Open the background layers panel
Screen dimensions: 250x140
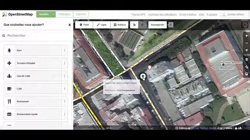(x=246, y=59)
